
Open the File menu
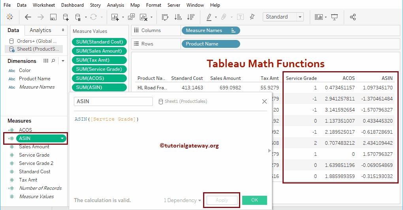click(7, 5)
